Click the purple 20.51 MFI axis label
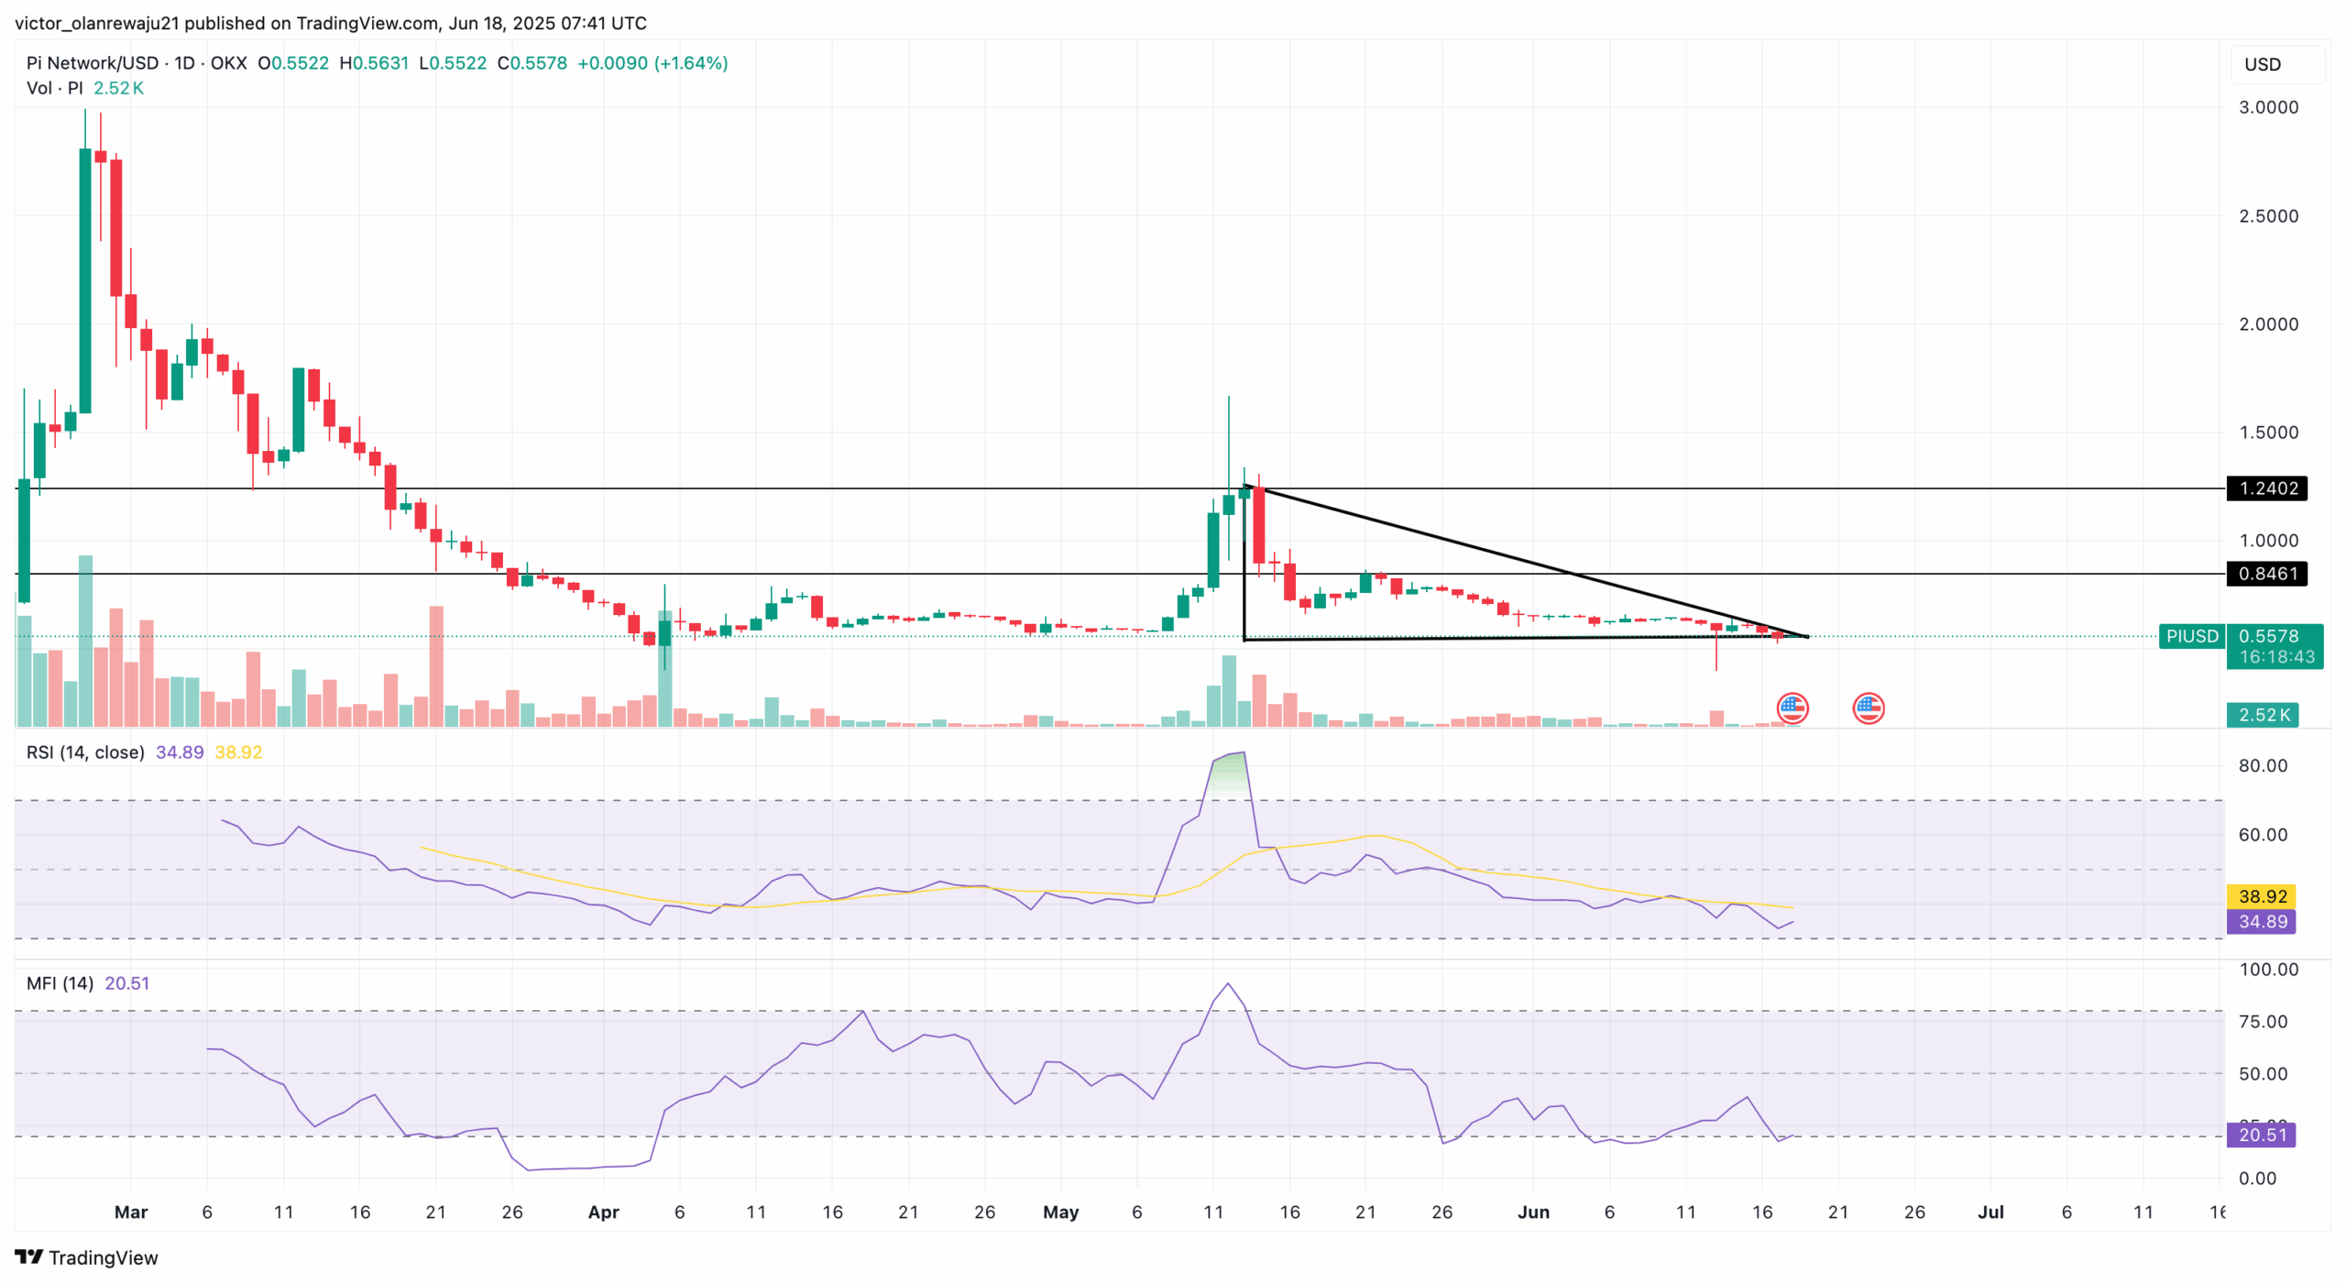The width and height of the screenshot is (2346, 1283). coord(2261,1135)
